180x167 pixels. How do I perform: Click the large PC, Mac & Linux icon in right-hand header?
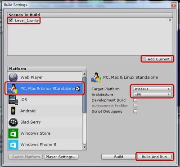(x=96, y=77)
